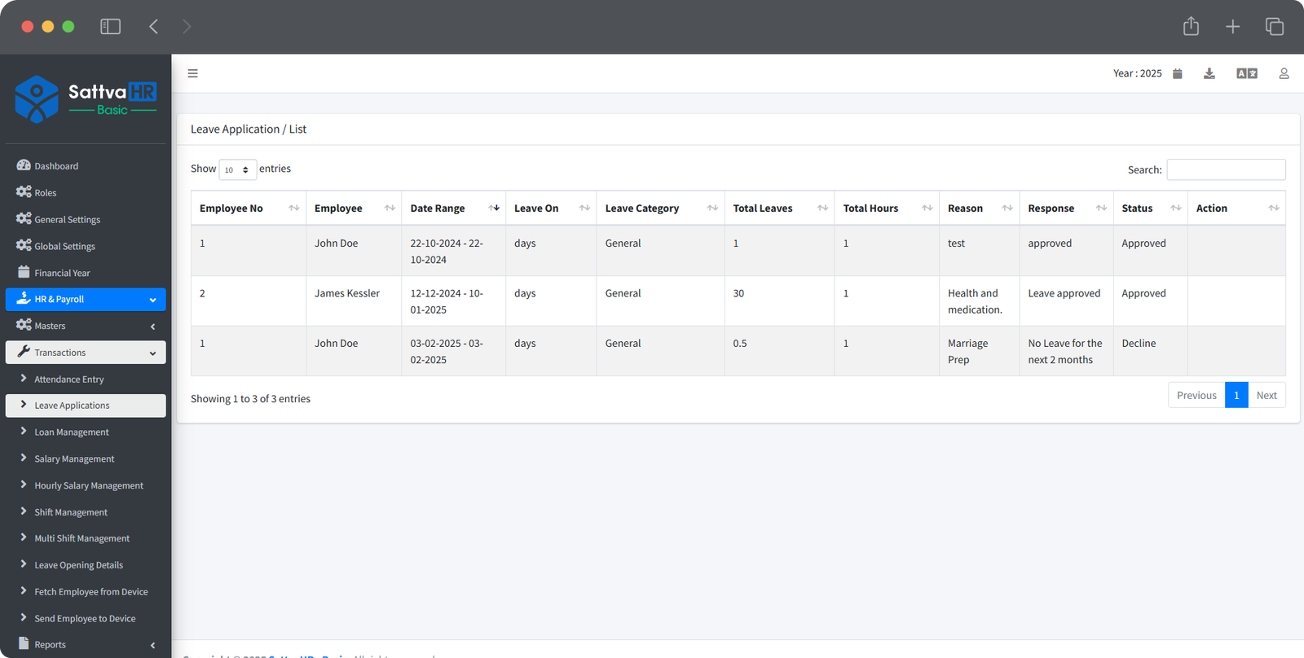Click the SattvaHR Basic logo
The image size is (1304, 658).
point(86,99)
